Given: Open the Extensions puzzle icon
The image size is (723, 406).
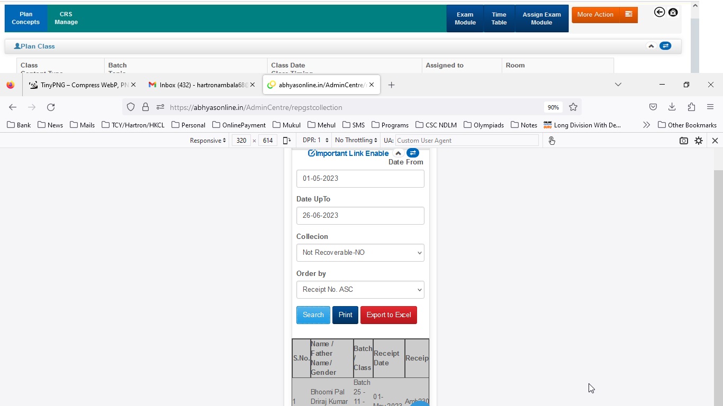Looking at the screenshot, I should (x=691, y=107).
